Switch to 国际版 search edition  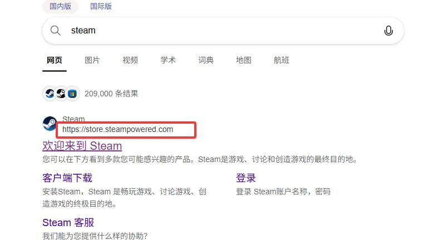pyautogui.click(x=101, y=6)
